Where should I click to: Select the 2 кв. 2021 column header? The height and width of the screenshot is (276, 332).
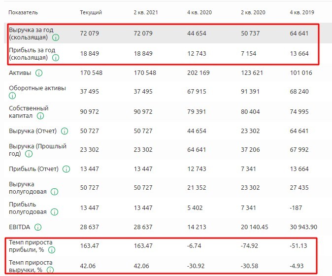146,12
